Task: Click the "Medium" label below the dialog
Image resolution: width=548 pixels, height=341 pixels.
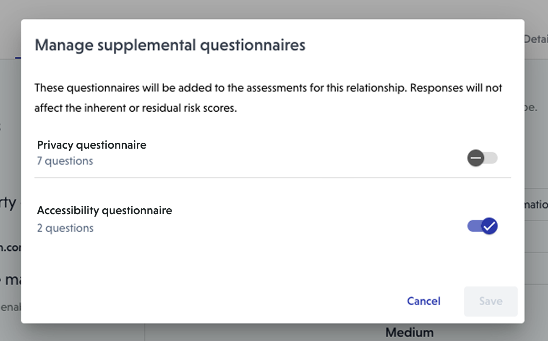Action: (409, 332)
